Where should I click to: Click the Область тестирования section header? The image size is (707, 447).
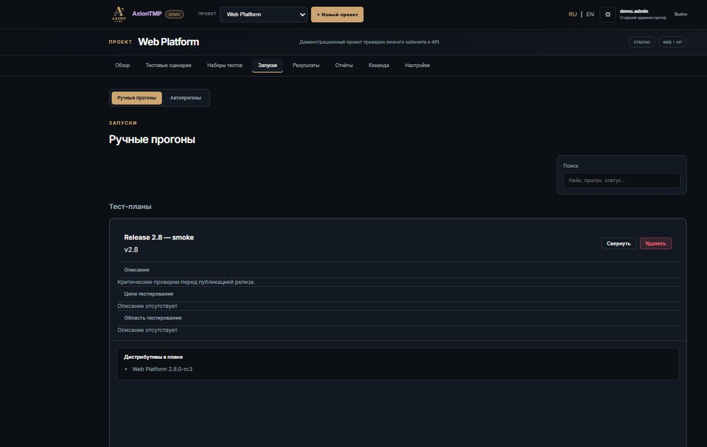click(153, 318)
